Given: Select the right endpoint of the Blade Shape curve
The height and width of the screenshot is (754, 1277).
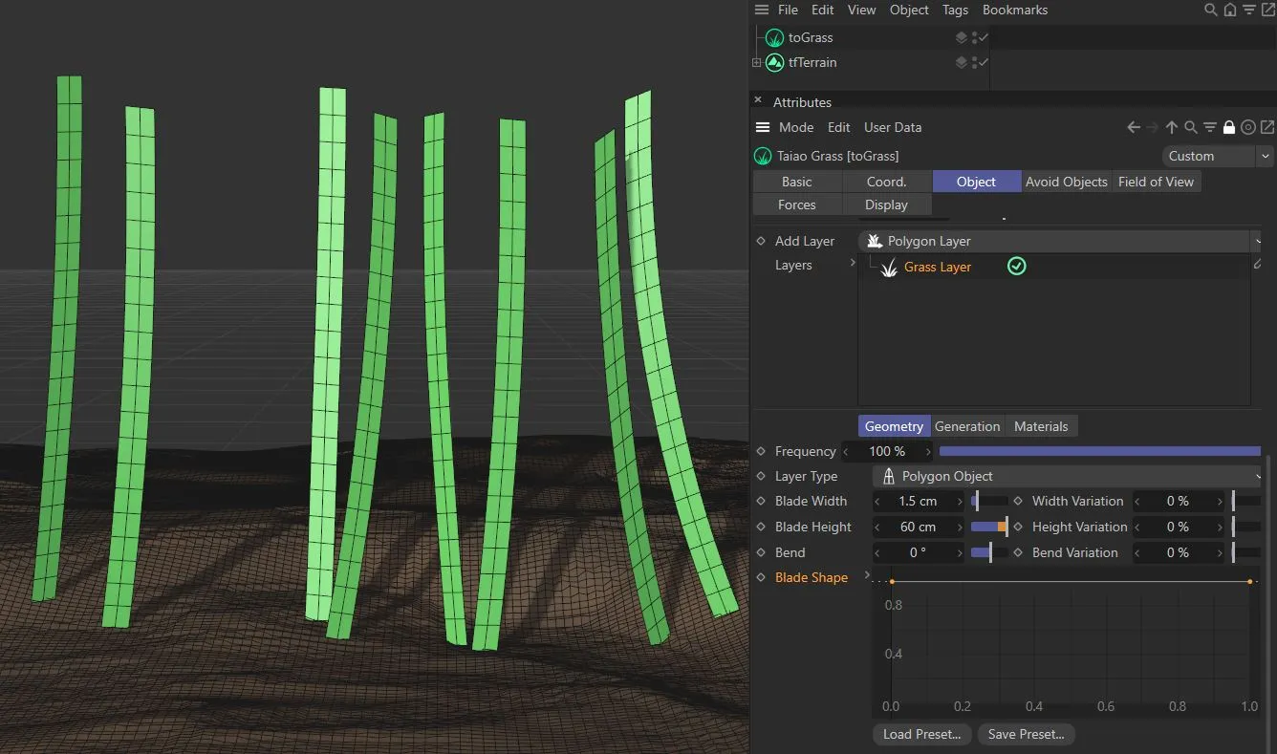Looking at the screenshot, I should click(1250, 580).
